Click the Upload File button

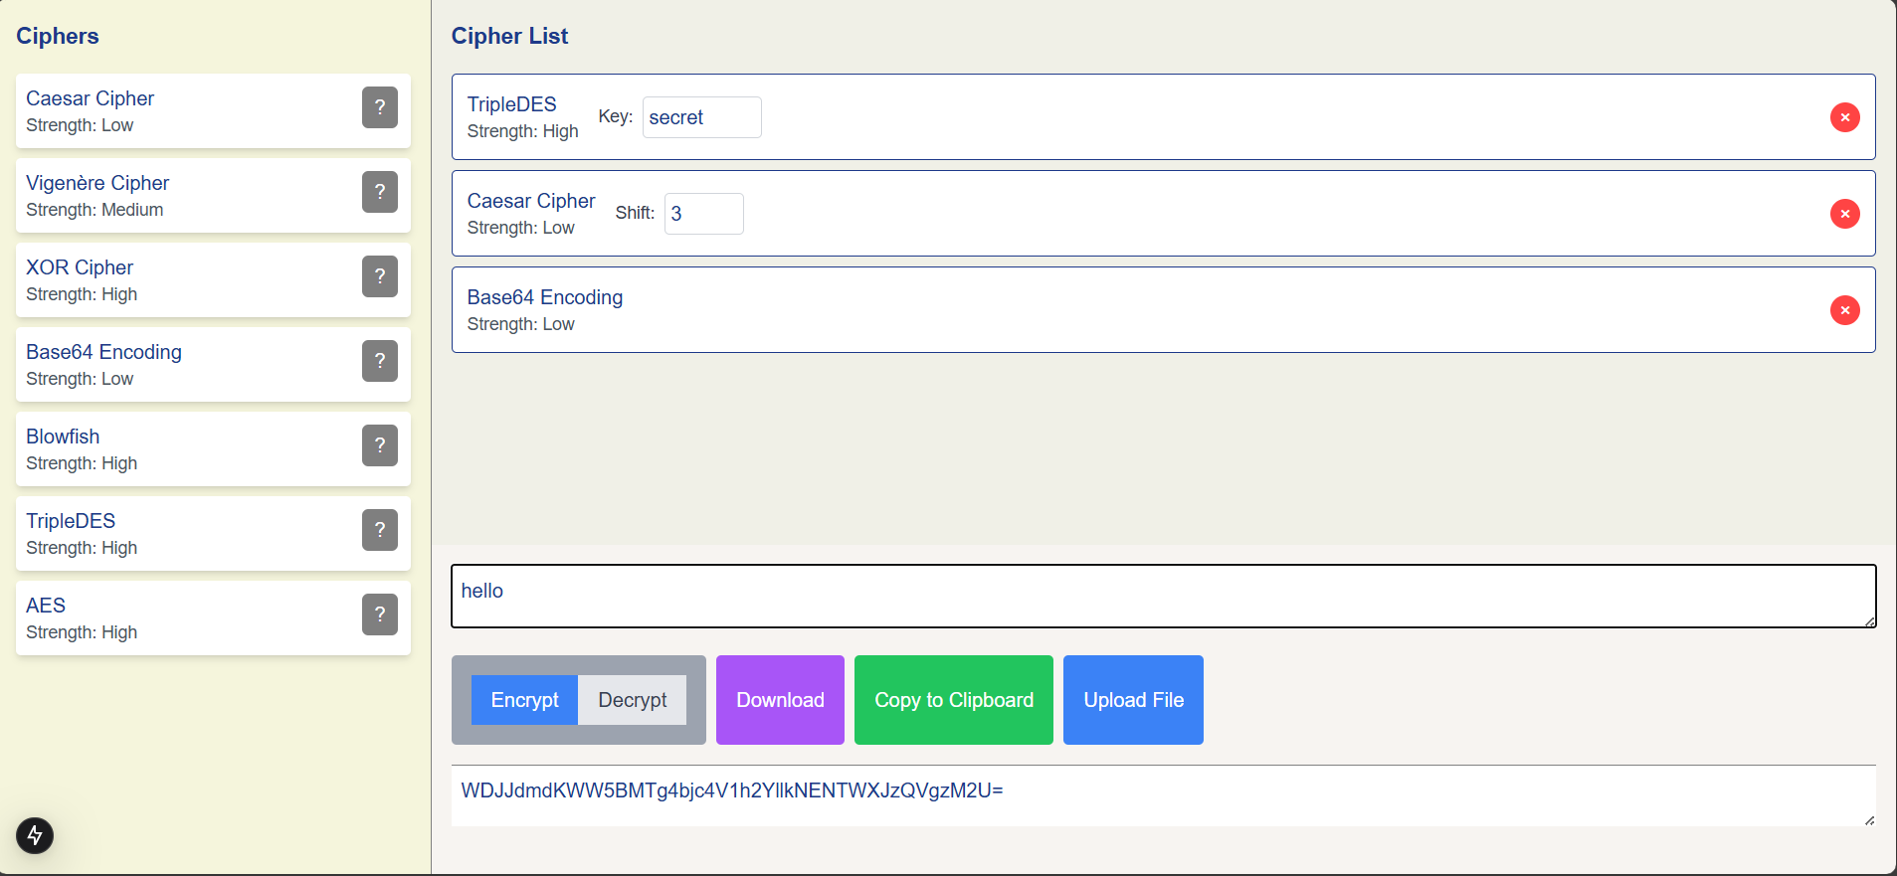pyautogui.click(x=1133, y=700)
